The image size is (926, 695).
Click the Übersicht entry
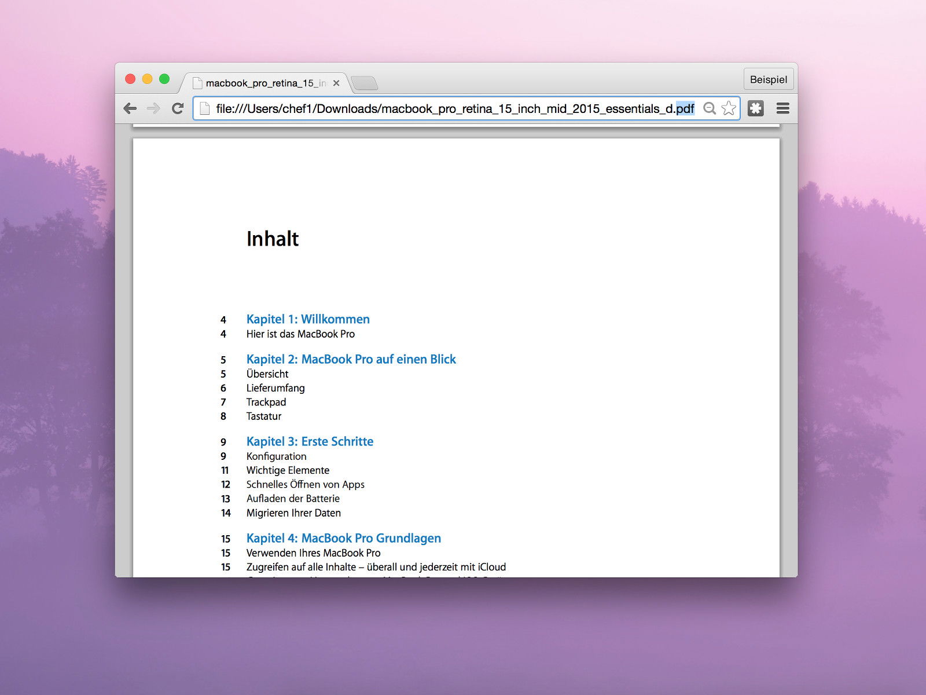(267, 374)
